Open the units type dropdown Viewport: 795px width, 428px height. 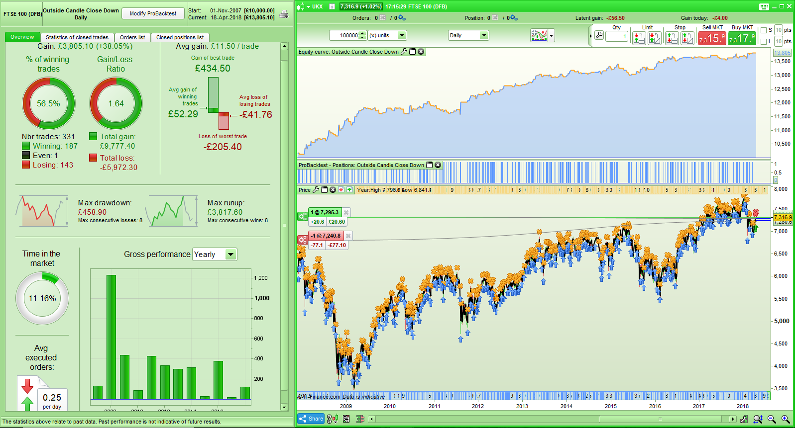(x=402, y=35)
